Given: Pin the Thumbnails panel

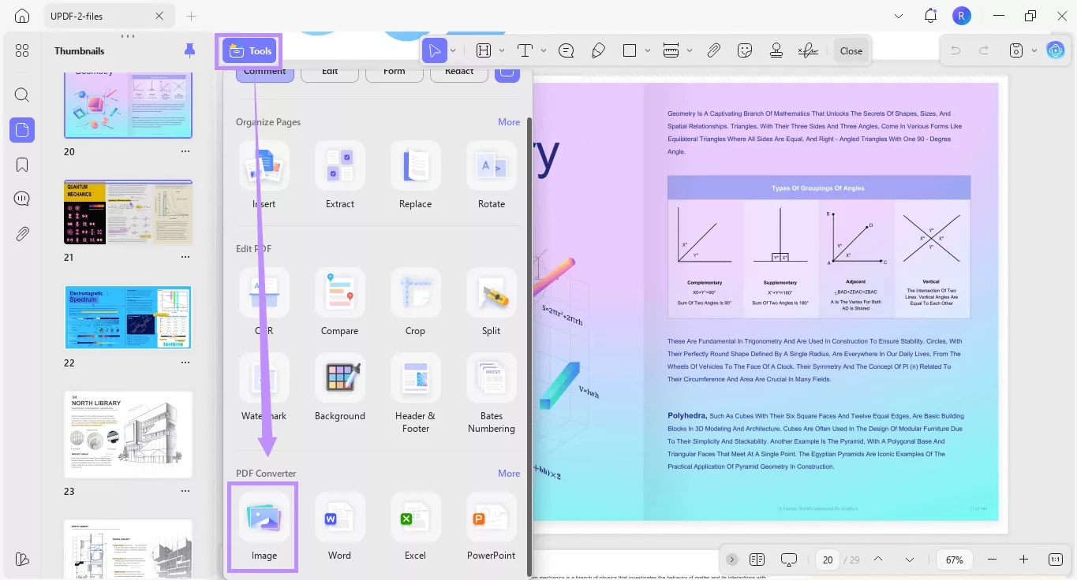Looking at the screenshot, I should 189,50.
